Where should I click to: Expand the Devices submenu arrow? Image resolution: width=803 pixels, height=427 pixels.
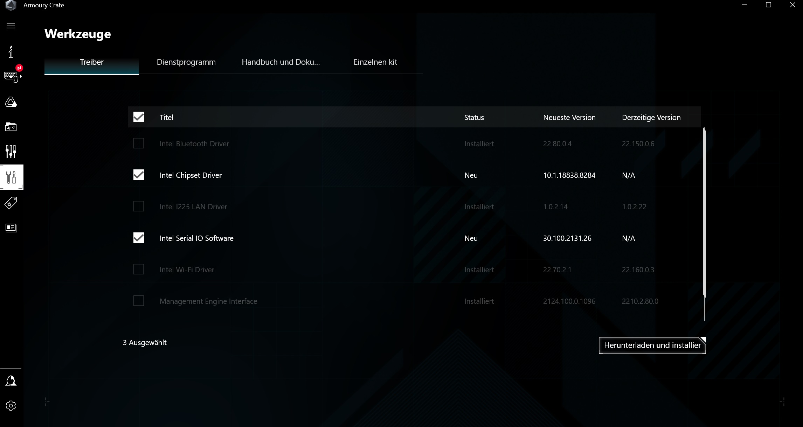(21, 76)
